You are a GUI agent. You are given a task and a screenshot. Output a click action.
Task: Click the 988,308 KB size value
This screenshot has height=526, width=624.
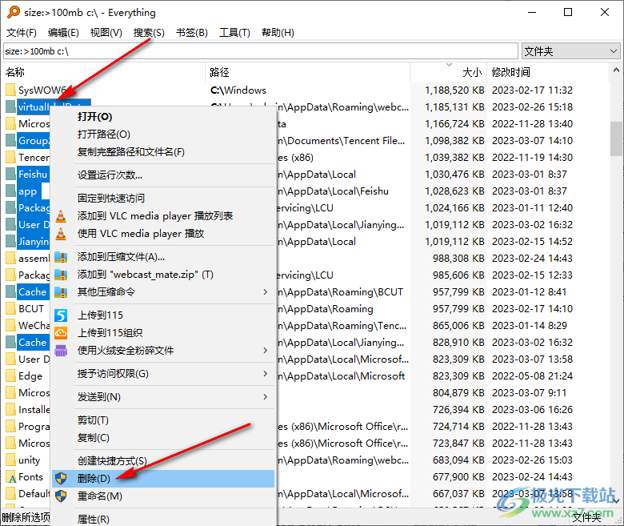[x=458, y=259]
